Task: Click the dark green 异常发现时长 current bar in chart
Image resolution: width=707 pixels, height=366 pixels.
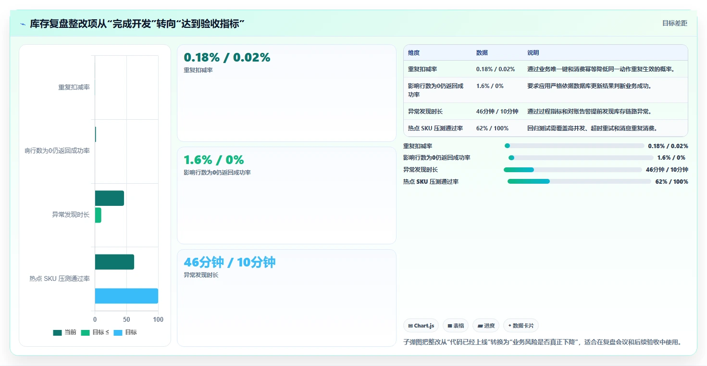Action: pos(110,198)
